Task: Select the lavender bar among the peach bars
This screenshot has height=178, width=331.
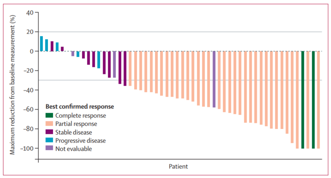Action: pyautogui.click(x=214, y=79)
